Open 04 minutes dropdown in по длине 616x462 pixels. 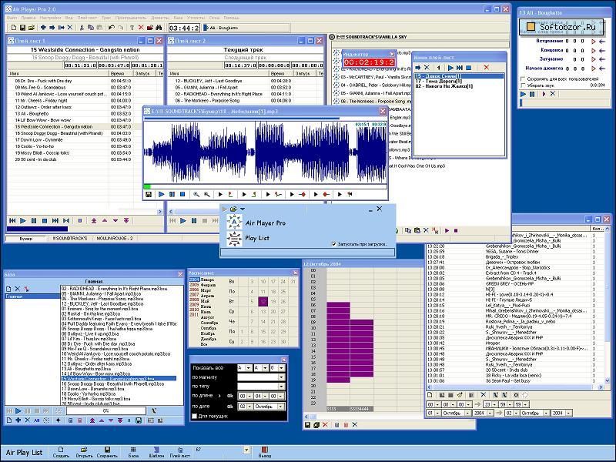click(265, 397)
